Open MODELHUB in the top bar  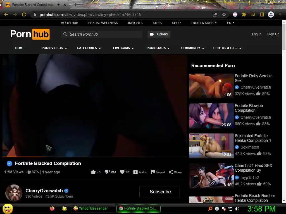click(x=69, y=23)
